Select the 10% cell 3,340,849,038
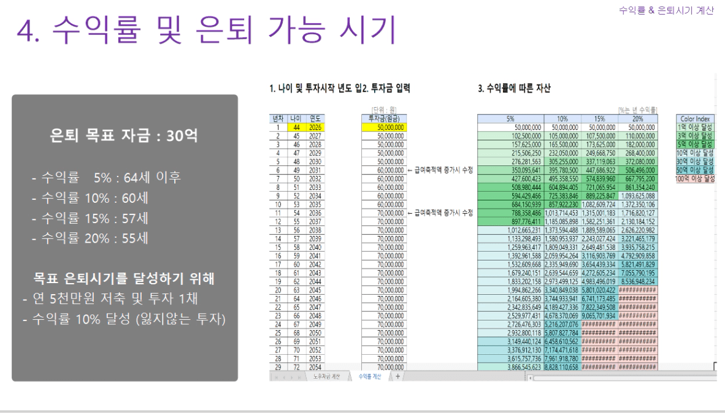The width and height of the screenshot is (725, 413). tap(562, 290)
